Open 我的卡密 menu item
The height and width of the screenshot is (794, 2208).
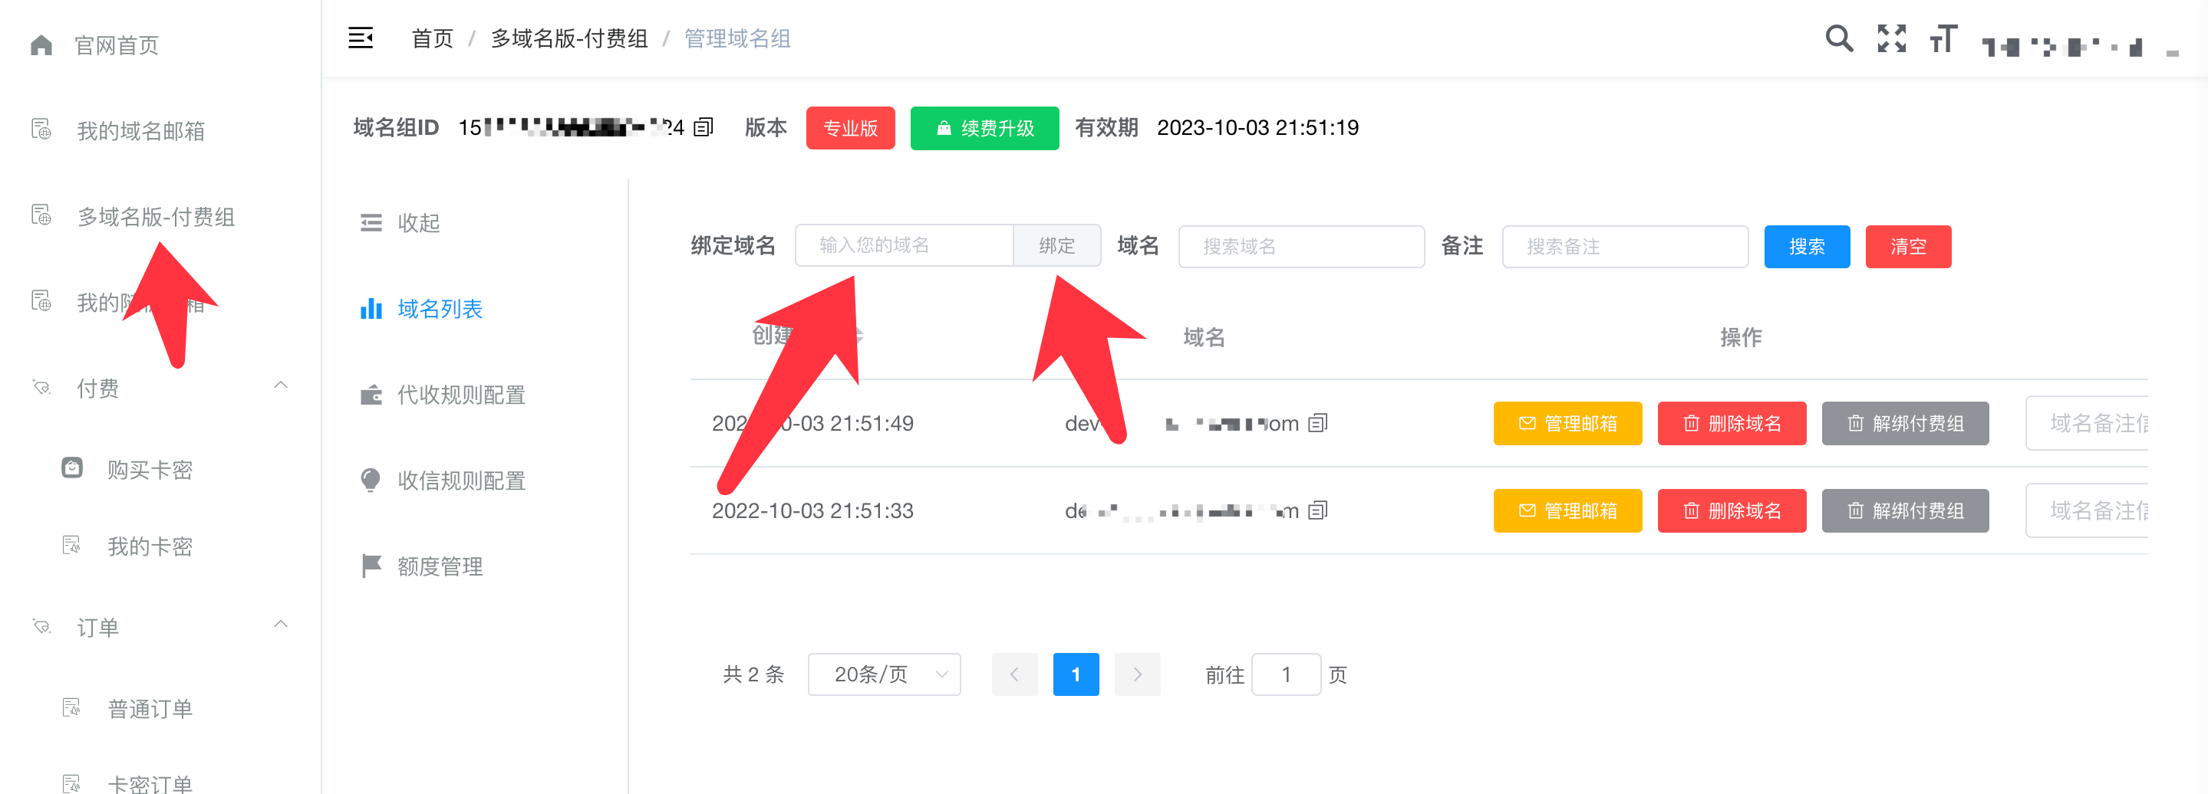[x=150, y=546]
